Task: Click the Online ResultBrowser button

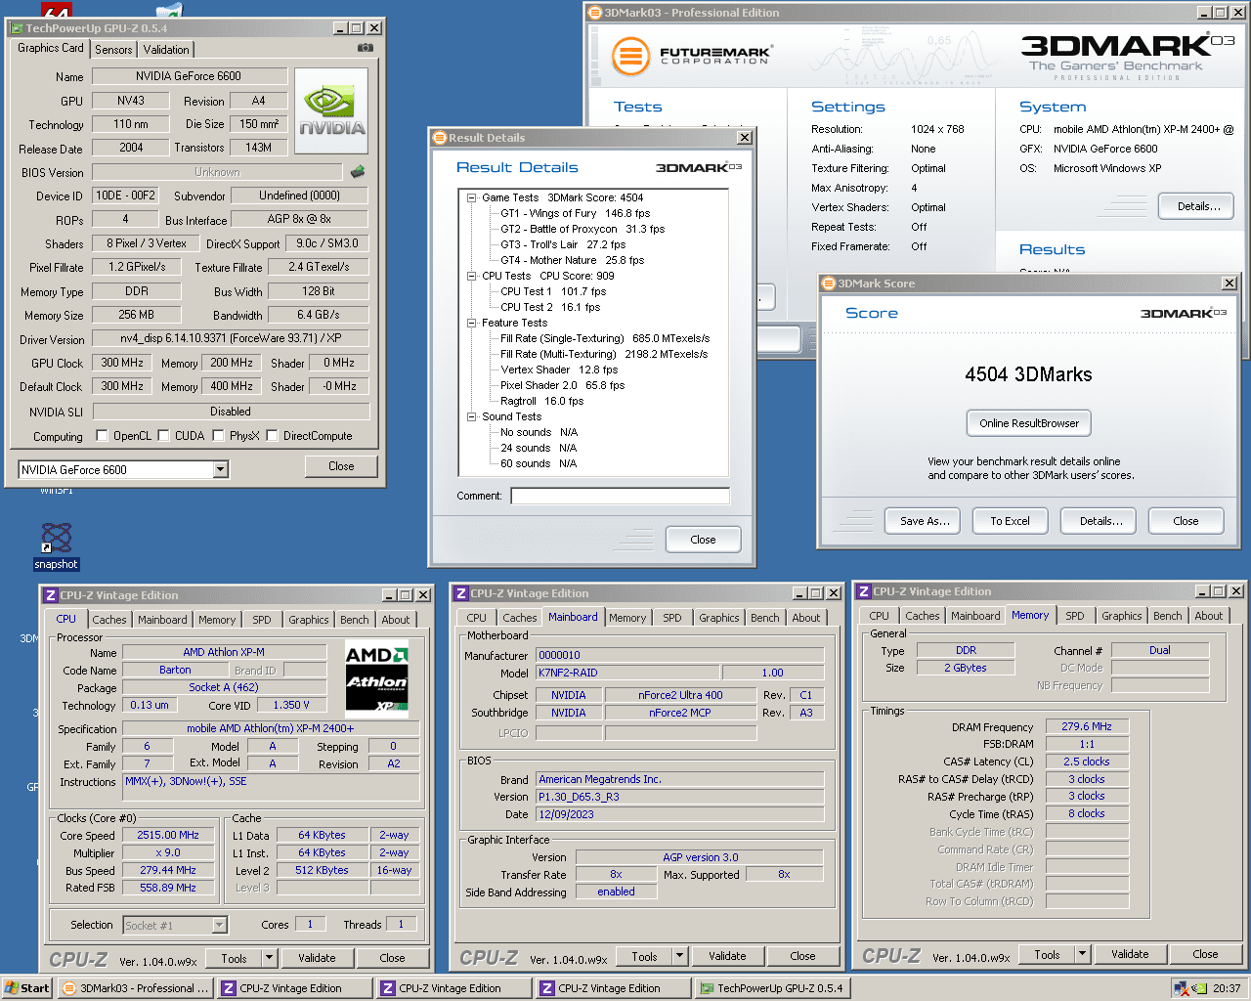Action: [1029, 423]
